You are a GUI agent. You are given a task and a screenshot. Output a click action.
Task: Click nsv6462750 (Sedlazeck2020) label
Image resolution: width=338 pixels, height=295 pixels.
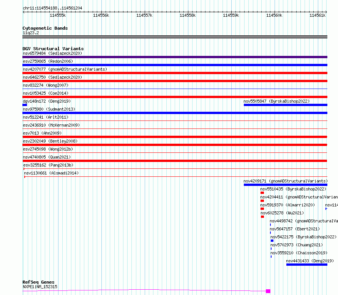[52, 77]
